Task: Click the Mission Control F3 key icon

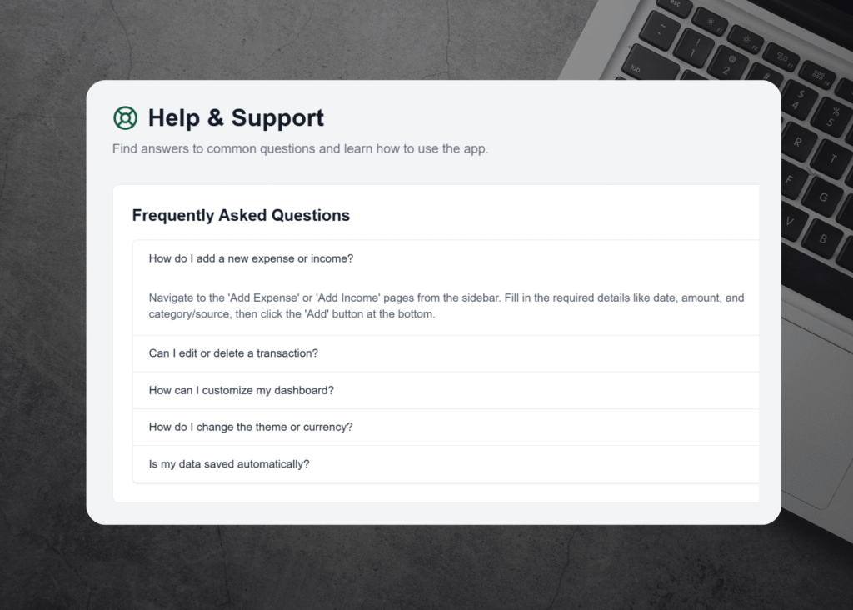Action: (x=781, y=57)
